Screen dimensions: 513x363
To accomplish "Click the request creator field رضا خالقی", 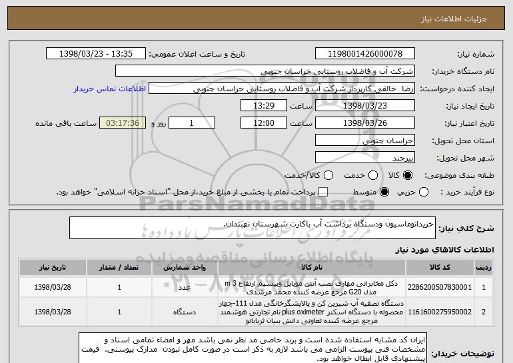I will 282,89.
